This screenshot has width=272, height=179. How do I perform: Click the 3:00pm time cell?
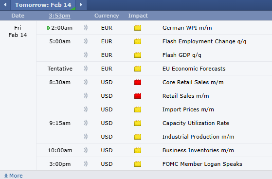point(60,164)
